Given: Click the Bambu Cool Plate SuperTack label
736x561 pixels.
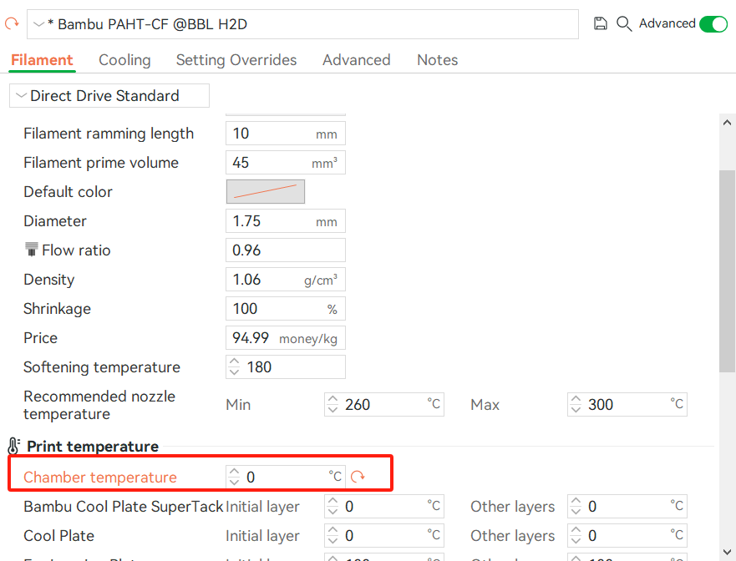Looking at the screenshot, I should (x=124, y=506).
